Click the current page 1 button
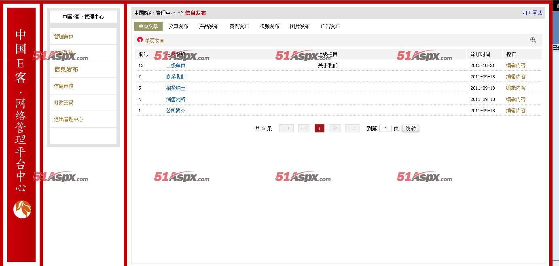The width and height of the screenshot is (559, 266). (319, 128)
